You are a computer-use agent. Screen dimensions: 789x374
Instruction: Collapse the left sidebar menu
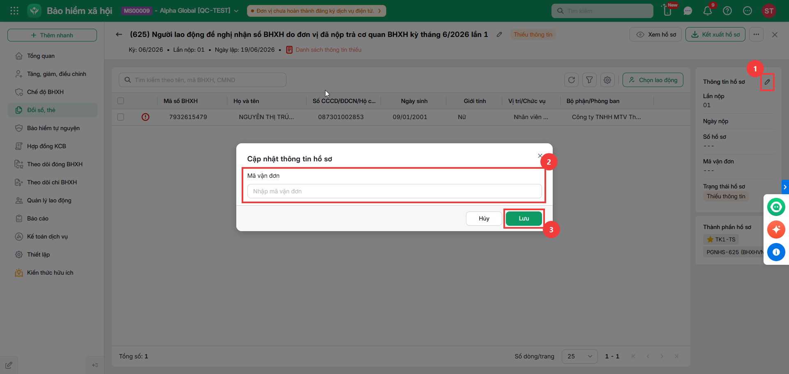coord(95,365)
